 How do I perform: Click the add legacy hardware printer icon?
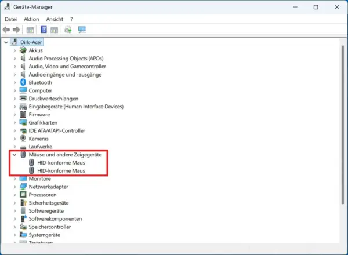point(68,30)
